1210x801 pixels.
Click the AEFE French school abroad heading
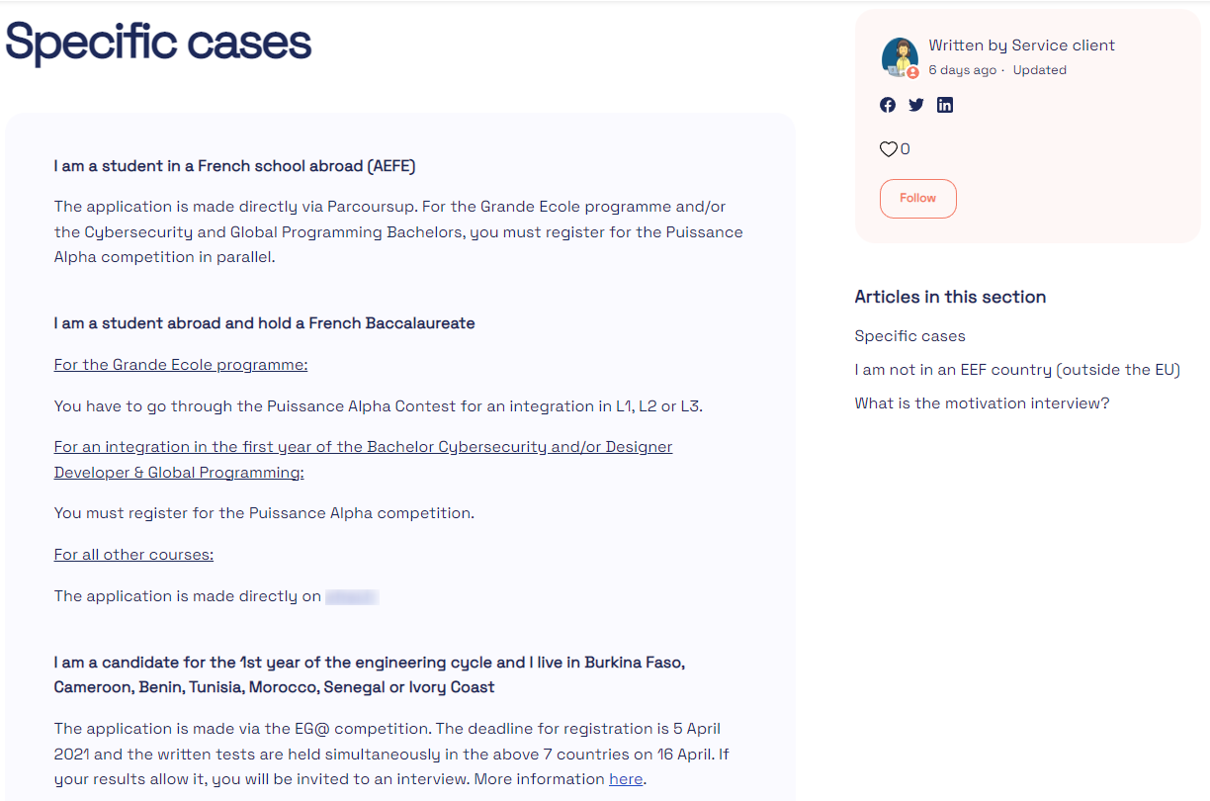tap(234, 166)
